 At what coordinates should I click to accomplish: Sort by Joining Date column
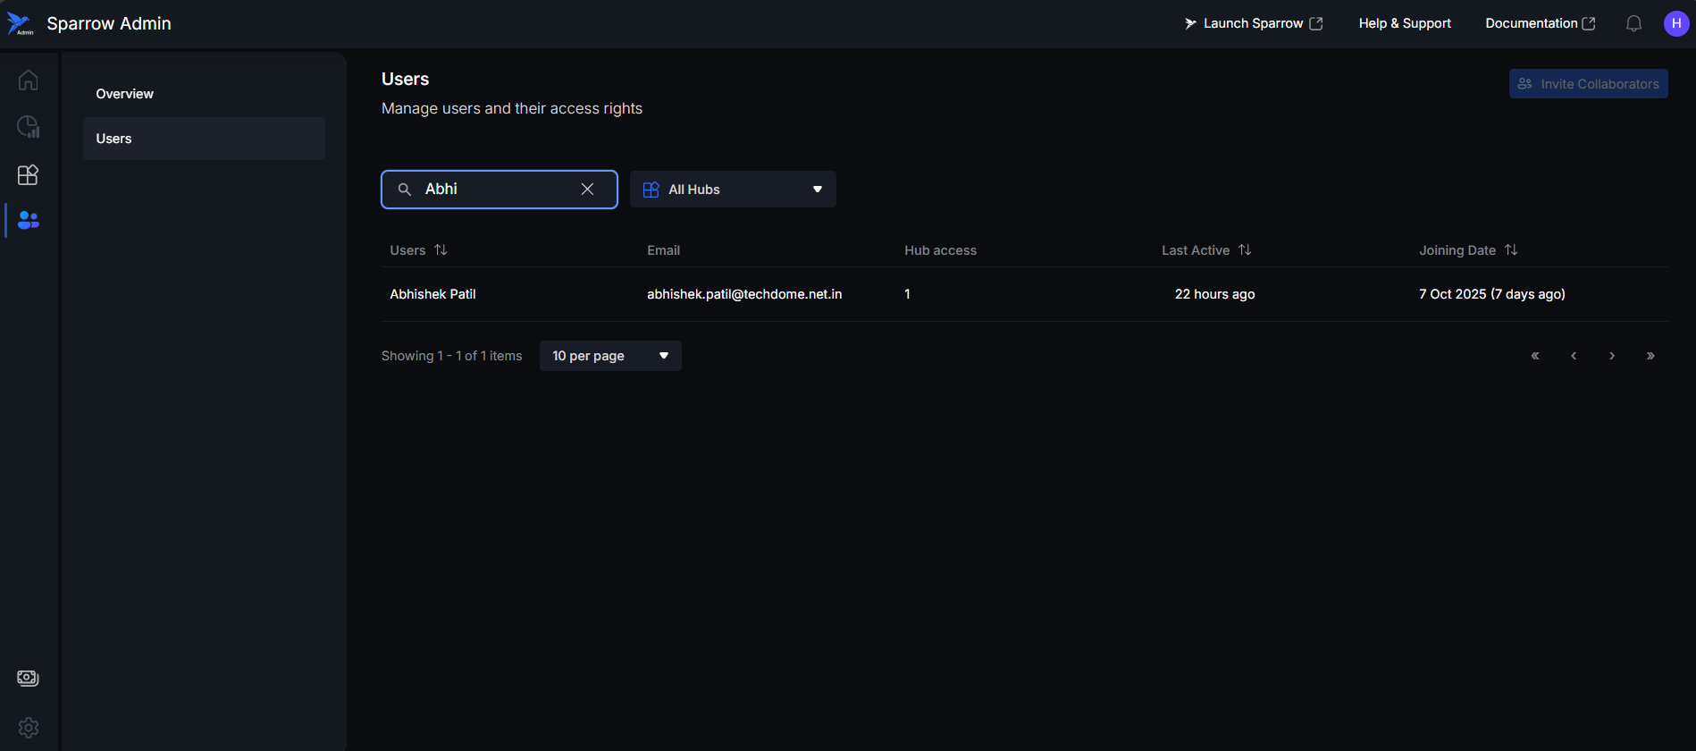click(x=1511, y=250)
